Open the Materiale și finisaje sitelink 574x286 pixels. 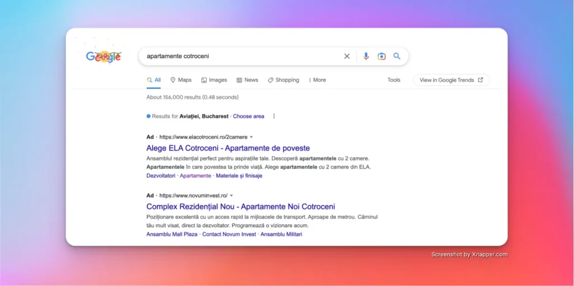(x=239, y=176)
